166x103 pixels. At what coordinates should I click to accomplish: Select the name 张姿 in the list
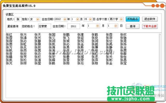81,38
